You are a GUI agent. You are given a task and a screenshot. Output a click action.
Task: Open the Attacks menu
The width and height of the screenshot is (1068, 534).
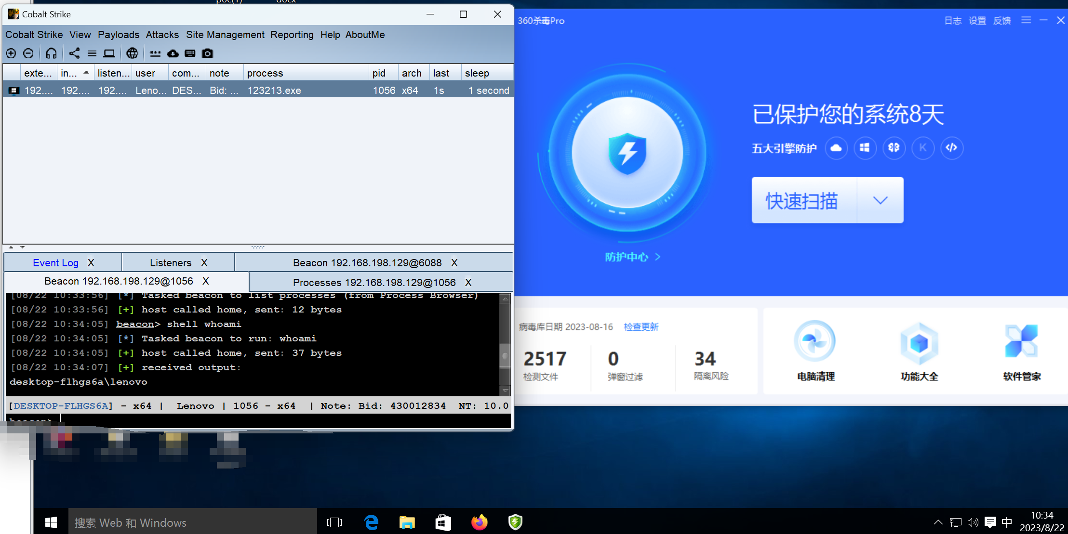pos(162,35)
